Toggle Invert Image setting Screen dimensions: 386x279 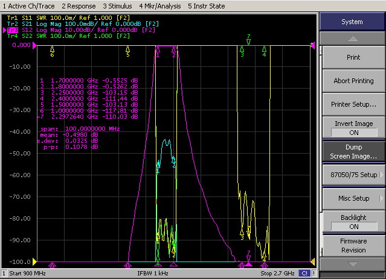click(x=353, y=128)
